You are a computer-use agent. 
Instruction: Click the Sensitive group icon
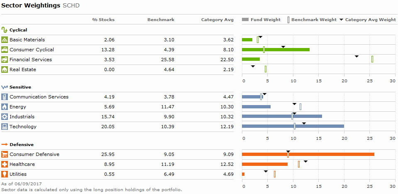coord(5,87)
